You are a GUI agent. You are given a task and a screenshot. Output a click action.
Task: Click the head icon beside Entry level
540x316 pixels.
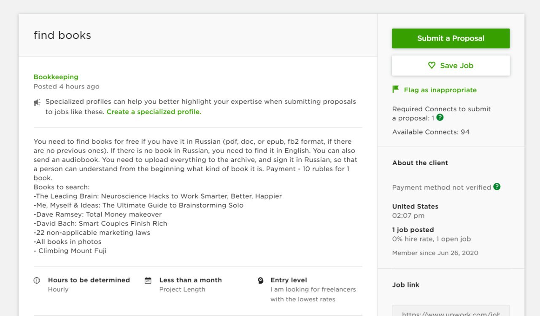point(261,280)
